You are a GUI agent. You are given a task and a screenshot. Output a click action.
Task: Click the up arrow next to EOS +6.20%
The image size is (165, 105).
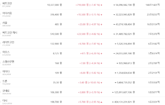pyautogui.click(x=101, y=54)
